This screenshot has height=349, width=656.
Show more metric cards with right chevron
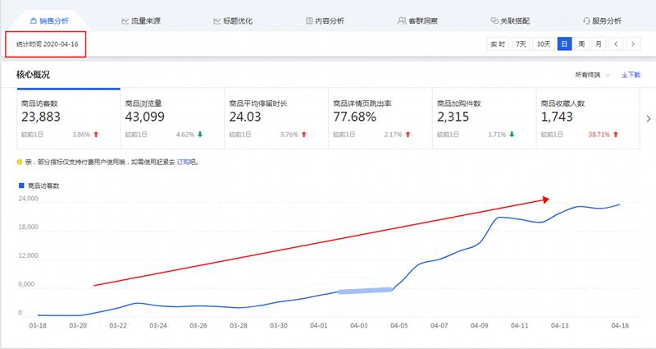pyautogui.click(x=649, y=118)
